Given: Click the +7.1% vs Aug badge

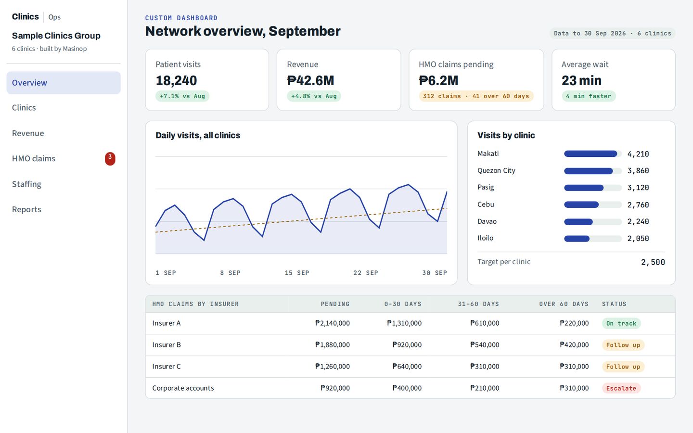Looking at the screenshot, I should [x=182, y=96].
